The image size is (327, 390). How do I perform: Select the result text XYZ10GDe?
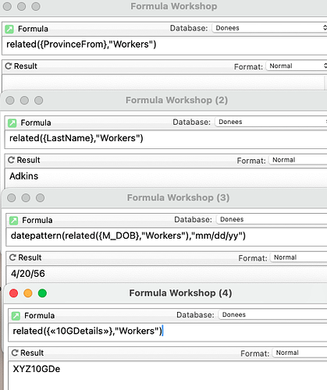37,369
